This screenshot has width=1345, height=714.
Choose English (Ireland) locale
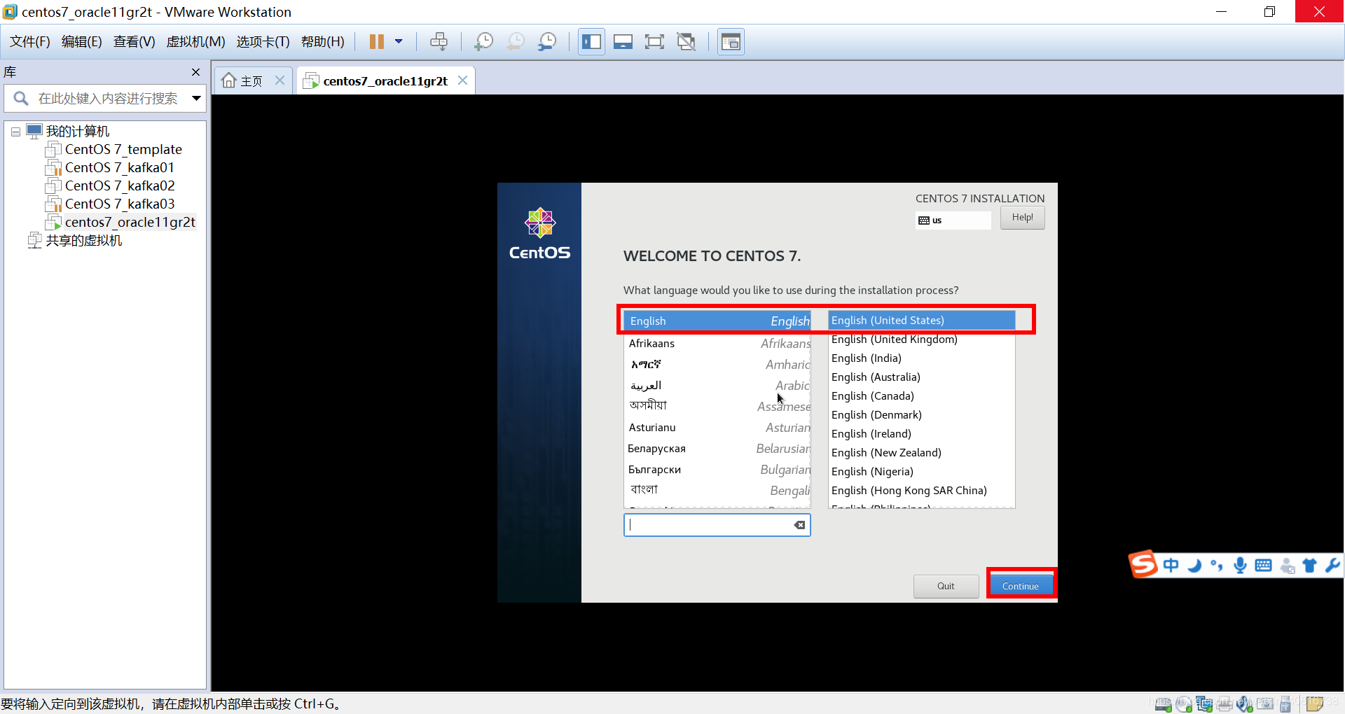[x=921, y=434]
